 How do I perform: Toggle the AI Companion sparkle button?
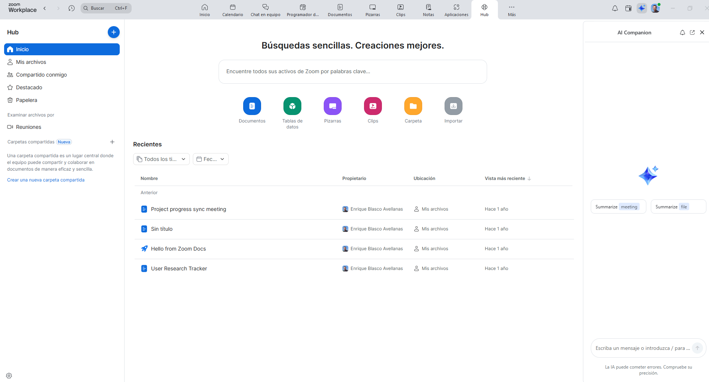click(641, 8)
